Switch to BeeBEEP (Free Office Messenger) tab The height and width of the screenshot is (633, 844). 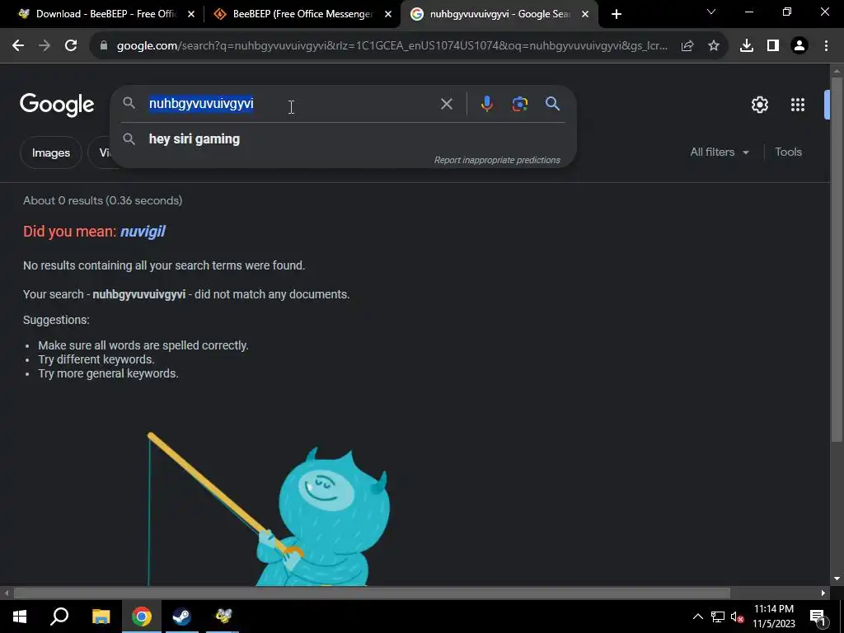pos(302,14)
